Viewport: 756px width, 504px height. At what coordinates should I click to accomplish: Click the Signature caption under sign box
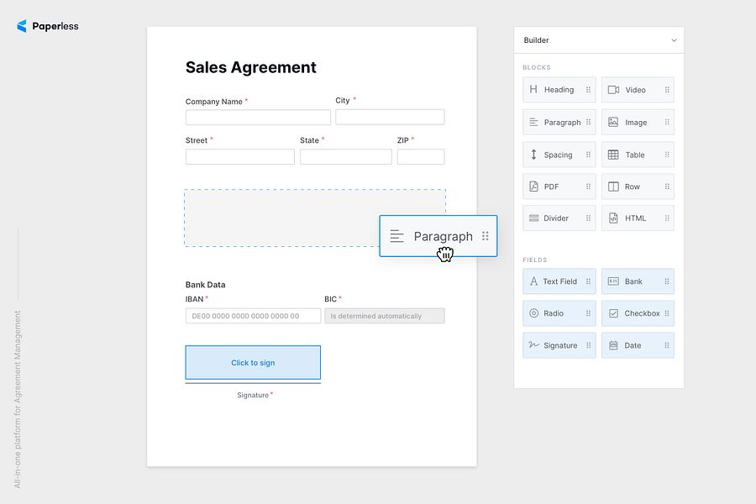point(253,395)
